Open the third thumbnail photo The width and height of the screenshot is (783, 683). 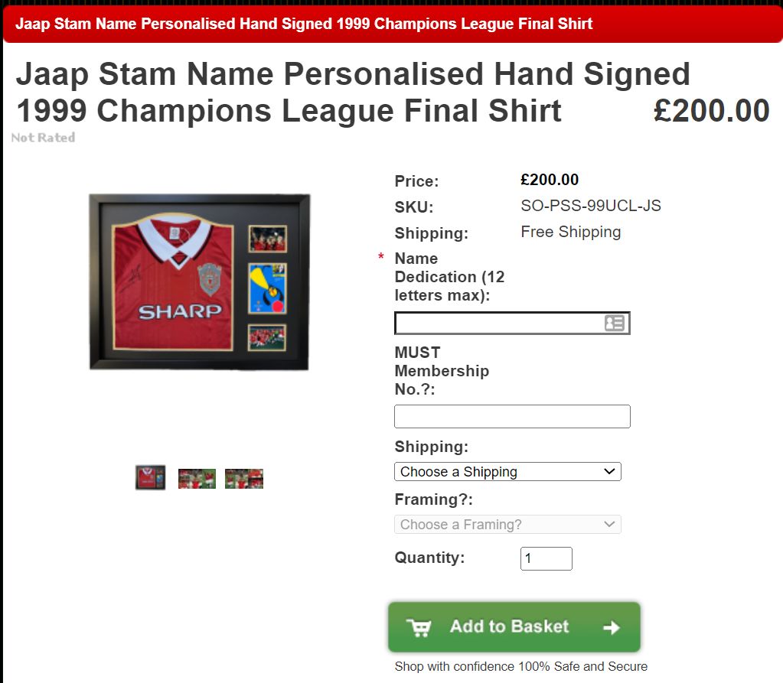244,479
